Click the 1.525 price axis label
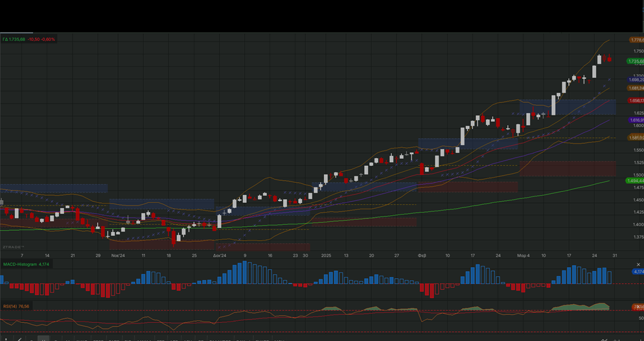 (639, 163)
